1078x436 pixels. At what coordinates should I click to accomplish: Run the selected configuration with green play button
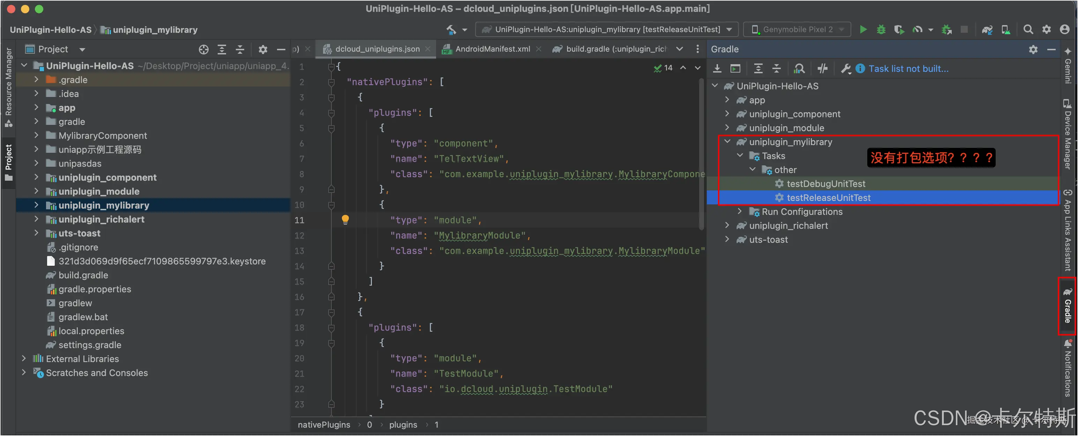click(x=863, y=30)
